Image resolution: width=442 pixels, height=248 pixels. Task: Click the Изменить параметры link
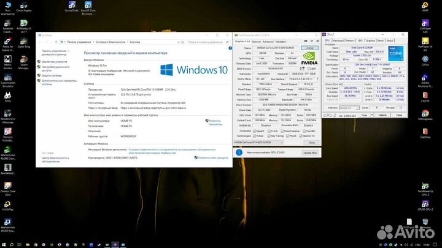click(x=215, y=122)
